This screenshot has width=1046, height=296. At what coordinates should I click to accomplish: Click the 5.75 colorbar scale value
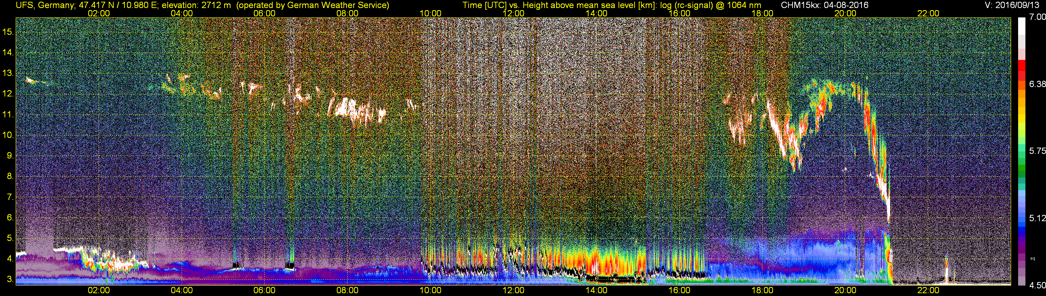pyautogui.click(x=1038, y=151)
